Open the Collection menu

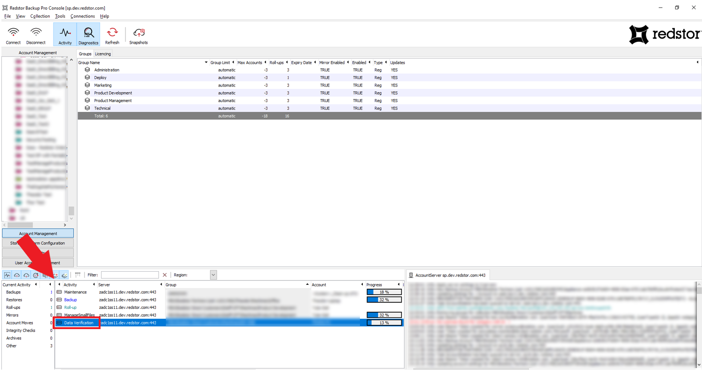pos(40,16)
